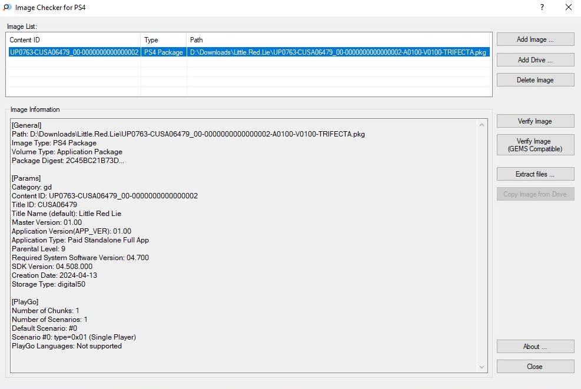
Task: Click the [Params] section heading
Action: 26,178
